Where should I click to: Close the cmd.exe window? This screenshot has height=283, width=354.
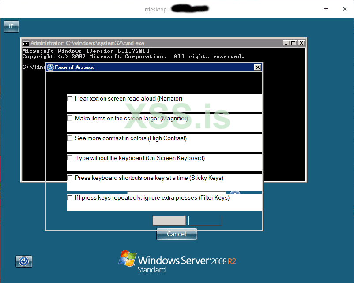tap(301, 43)
